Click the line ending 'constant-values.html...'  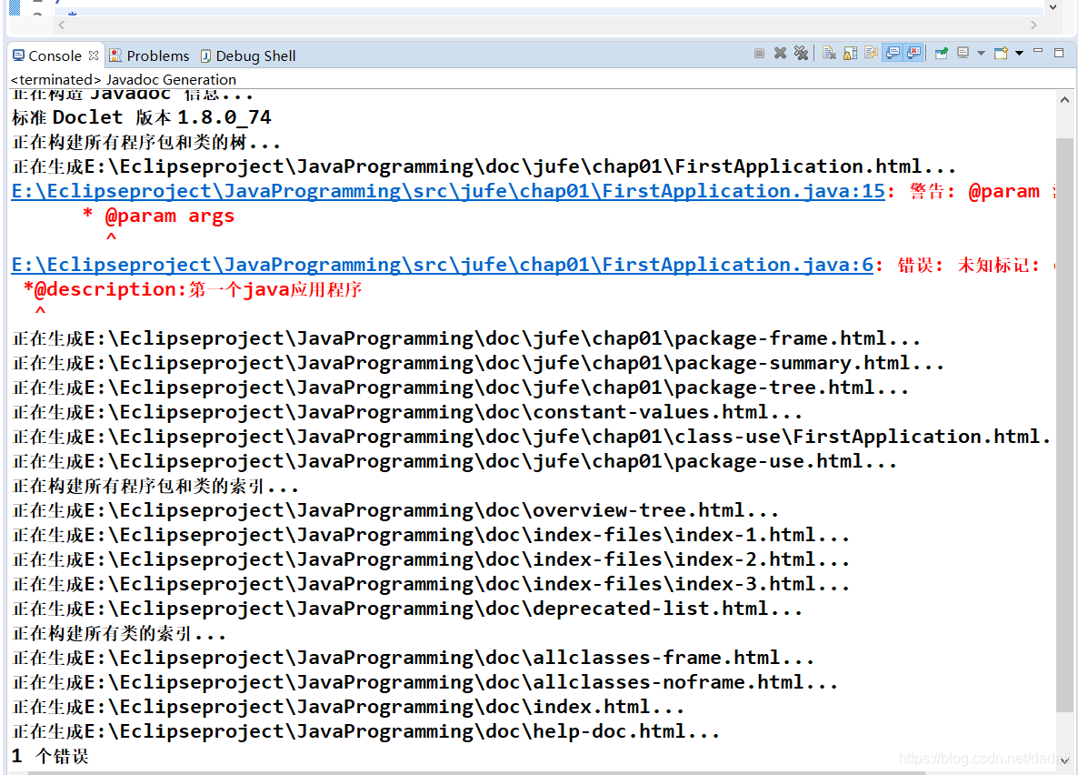pyautogui.click(x=407, y=412)
